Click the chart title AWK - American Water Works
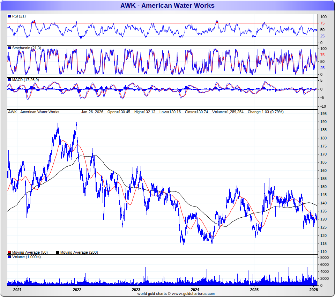Viewport: 335px width, 297px height. (x=167, y=6)
